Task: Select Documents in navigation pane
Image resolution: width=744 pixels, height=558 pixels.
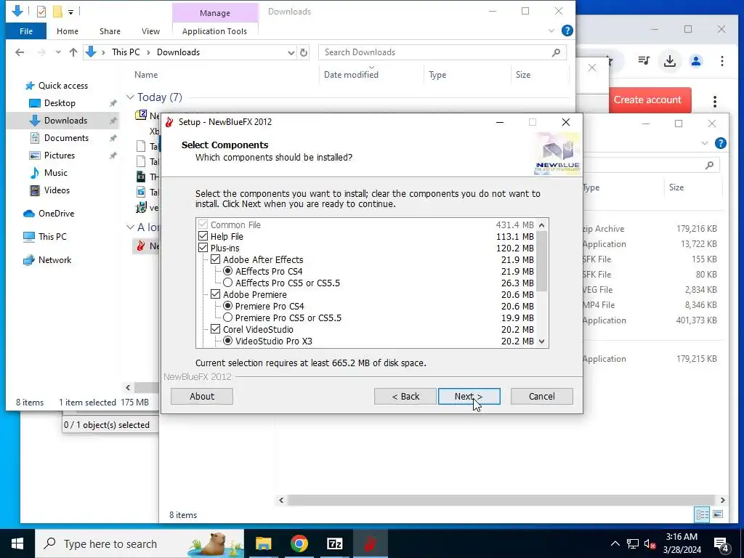Action: [66, 137]
